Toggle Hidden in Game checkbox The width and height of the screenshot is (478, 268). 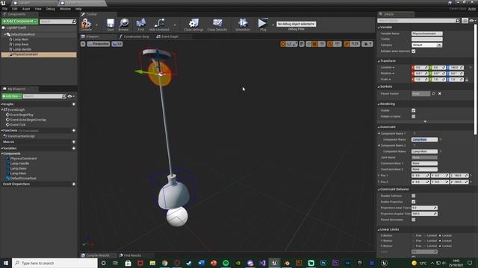413,116
